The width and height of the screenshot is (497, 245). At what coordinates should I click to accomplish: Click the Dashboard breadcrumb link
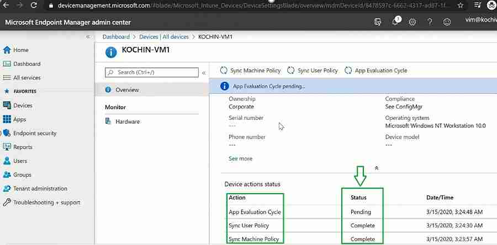pos(116,37)
